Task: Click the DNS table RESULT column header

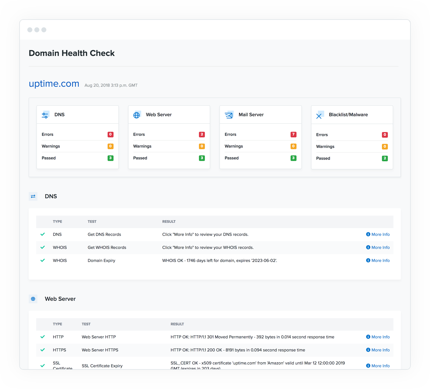Action: [x=169, y=222]
